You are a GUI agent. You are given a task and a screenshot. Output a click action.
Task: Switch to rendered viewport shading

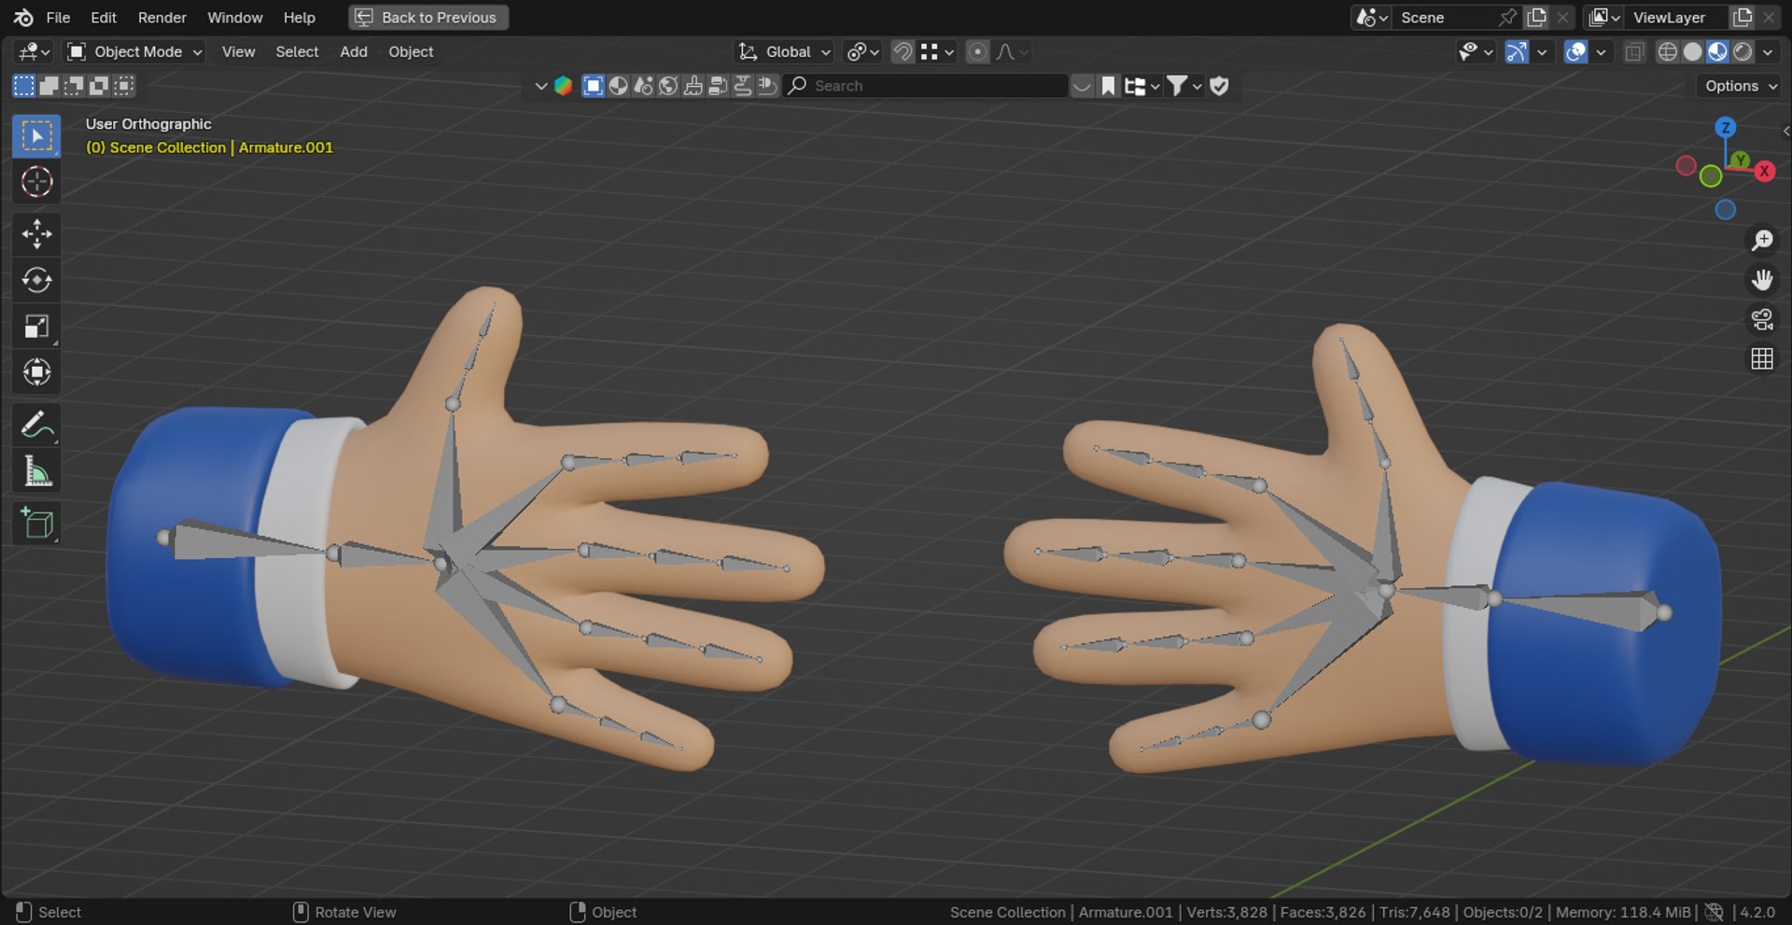pos(1743,52)
